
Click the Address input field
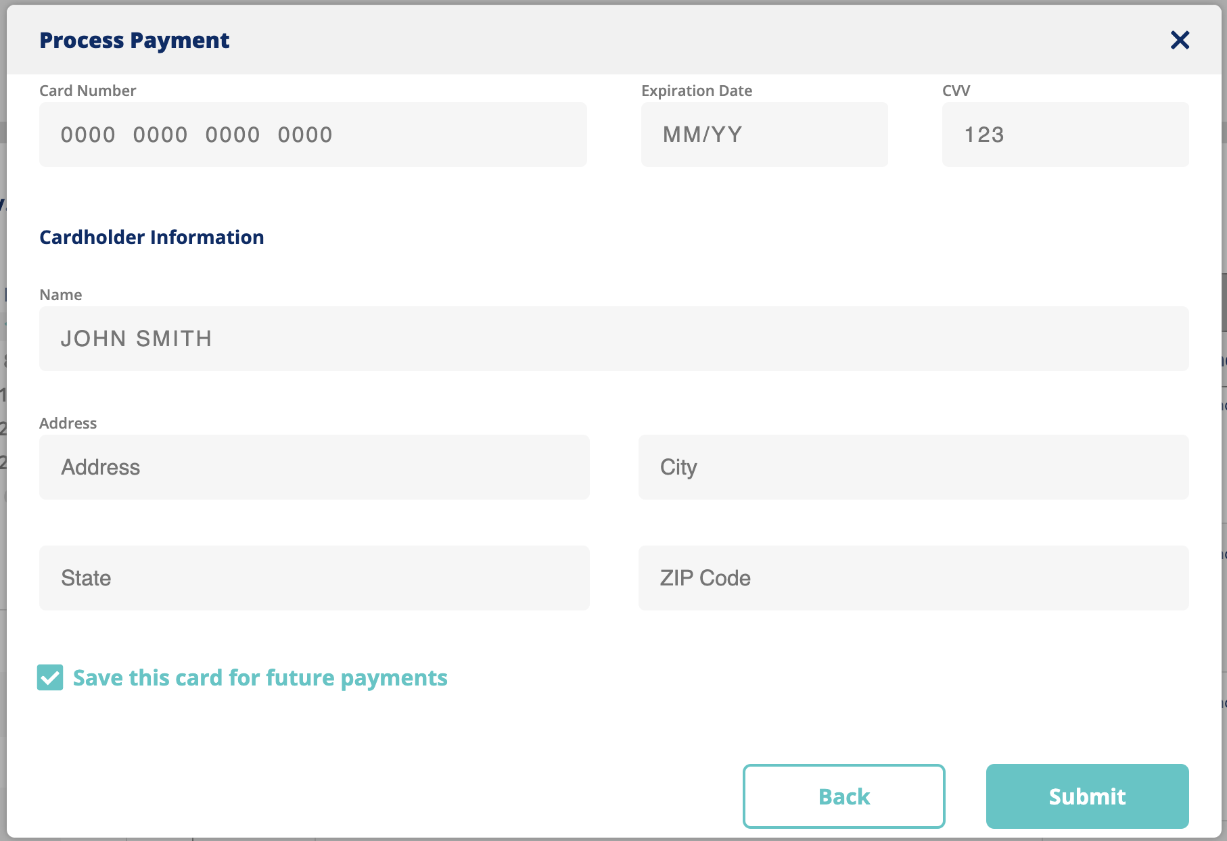(314, 466)
